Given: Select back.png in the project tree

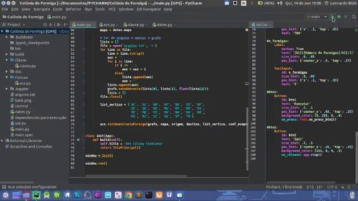Looking at the screenshot, I should 21,100.
